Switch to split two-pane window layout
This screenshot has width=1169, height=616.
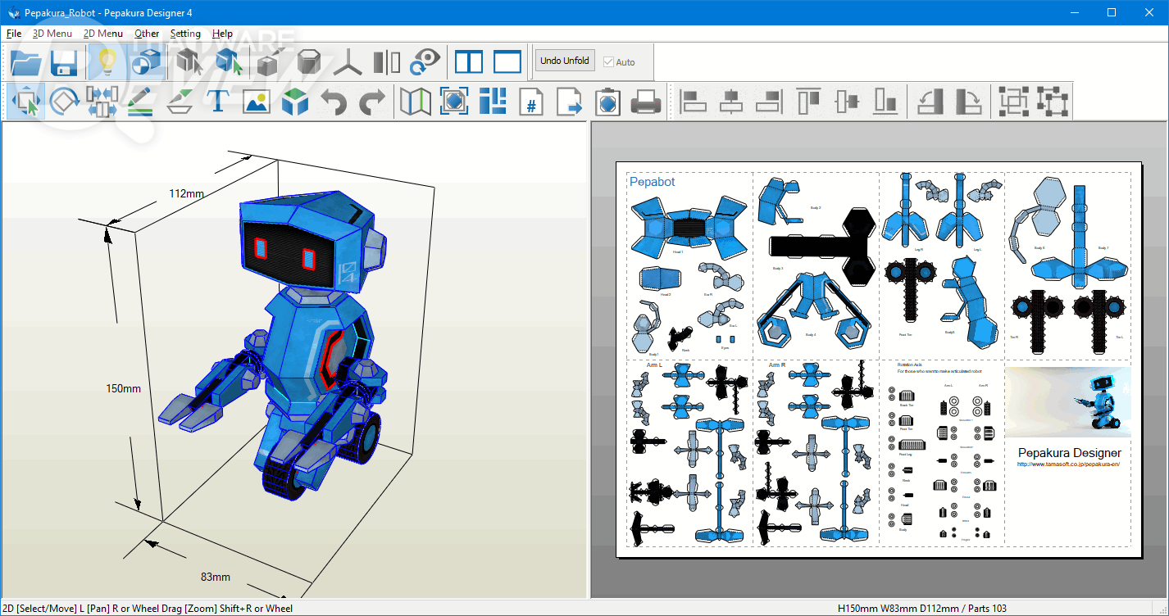point(469,62)
